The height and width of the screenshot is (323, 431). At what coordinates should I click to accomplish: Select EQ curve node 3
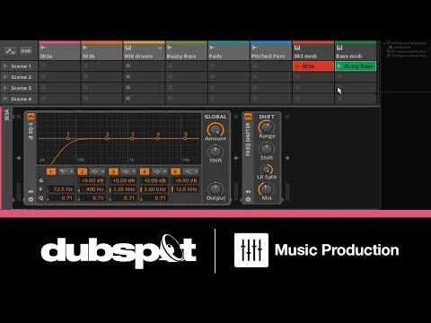click(133, 138)
